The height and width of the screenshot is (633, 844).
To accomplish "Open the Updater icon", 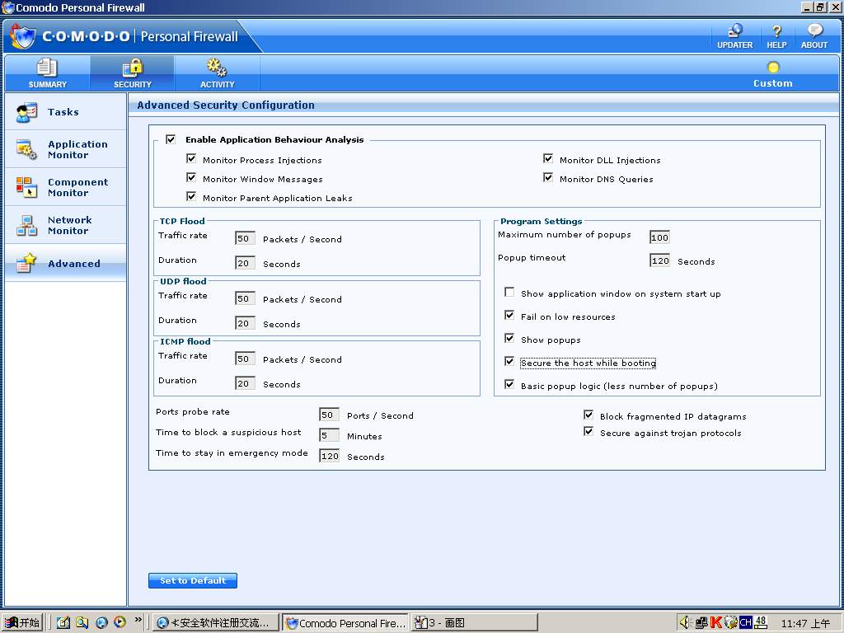I will [734, 36].
